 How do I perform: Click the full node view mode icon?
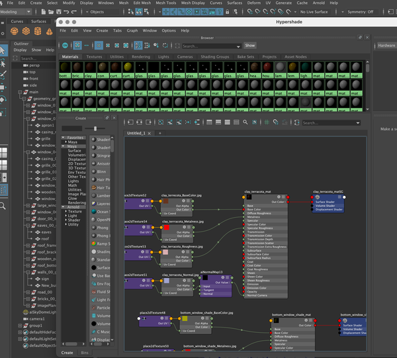(x=228, y=122)
